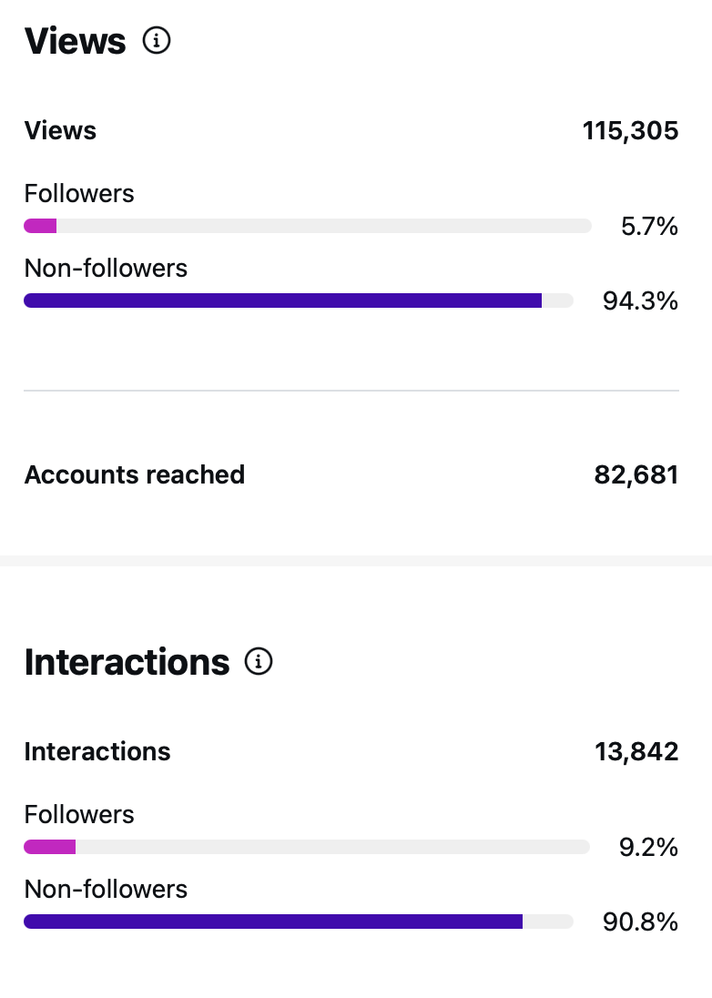Click the Followers label under Interactions
The height and width of the screenshot is (998, 712).
(78, 814)
